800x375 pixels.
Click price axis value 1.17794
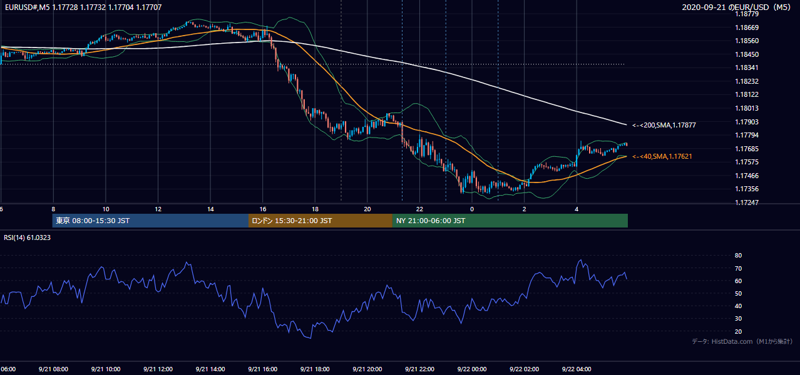pos(747,135)
